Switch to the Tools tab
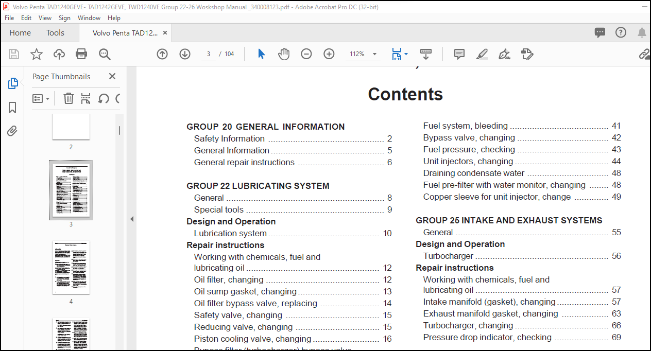The height and width of the screenshot is (351, 651). coord(55,32)
